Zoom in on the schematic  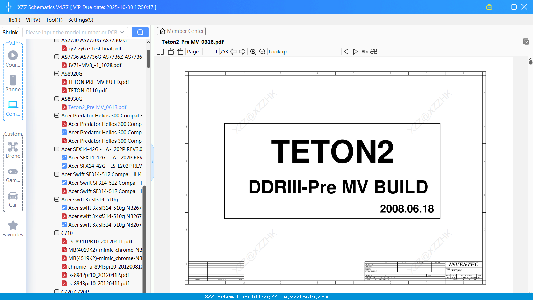click(x=253, y=52)
